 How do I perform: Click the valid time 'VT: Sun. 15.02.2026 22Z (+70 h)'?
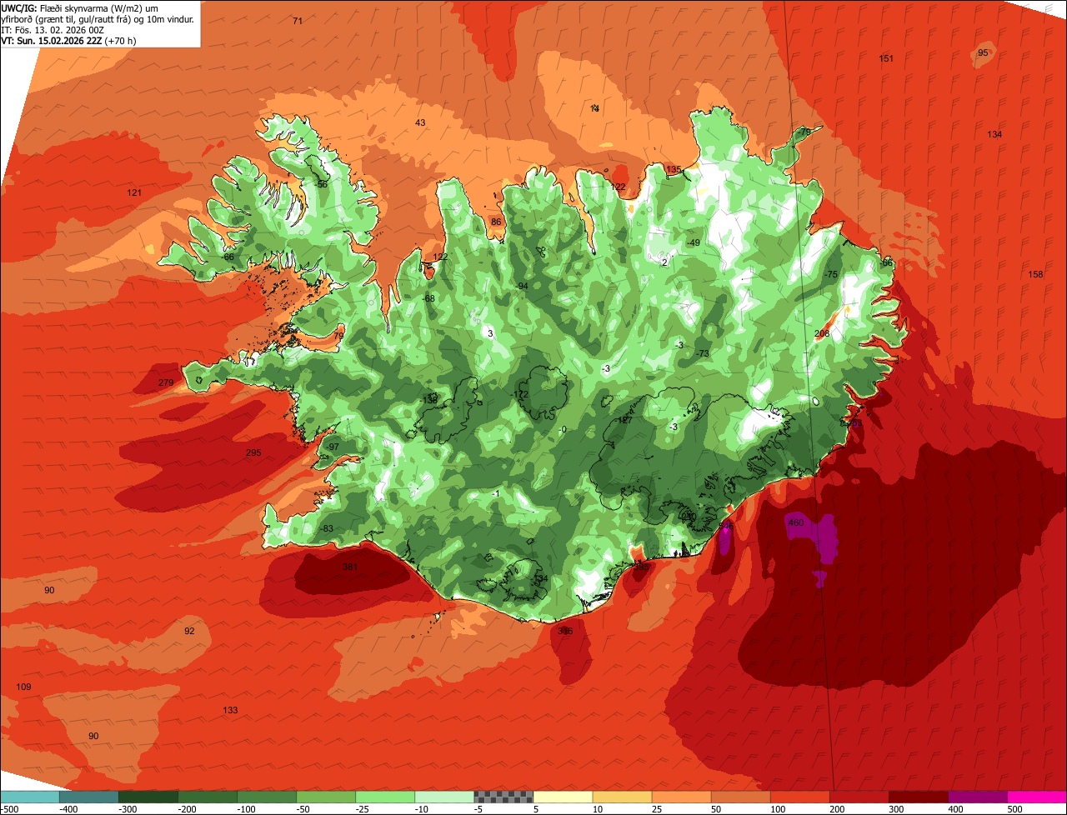click(x=68, y=40)
